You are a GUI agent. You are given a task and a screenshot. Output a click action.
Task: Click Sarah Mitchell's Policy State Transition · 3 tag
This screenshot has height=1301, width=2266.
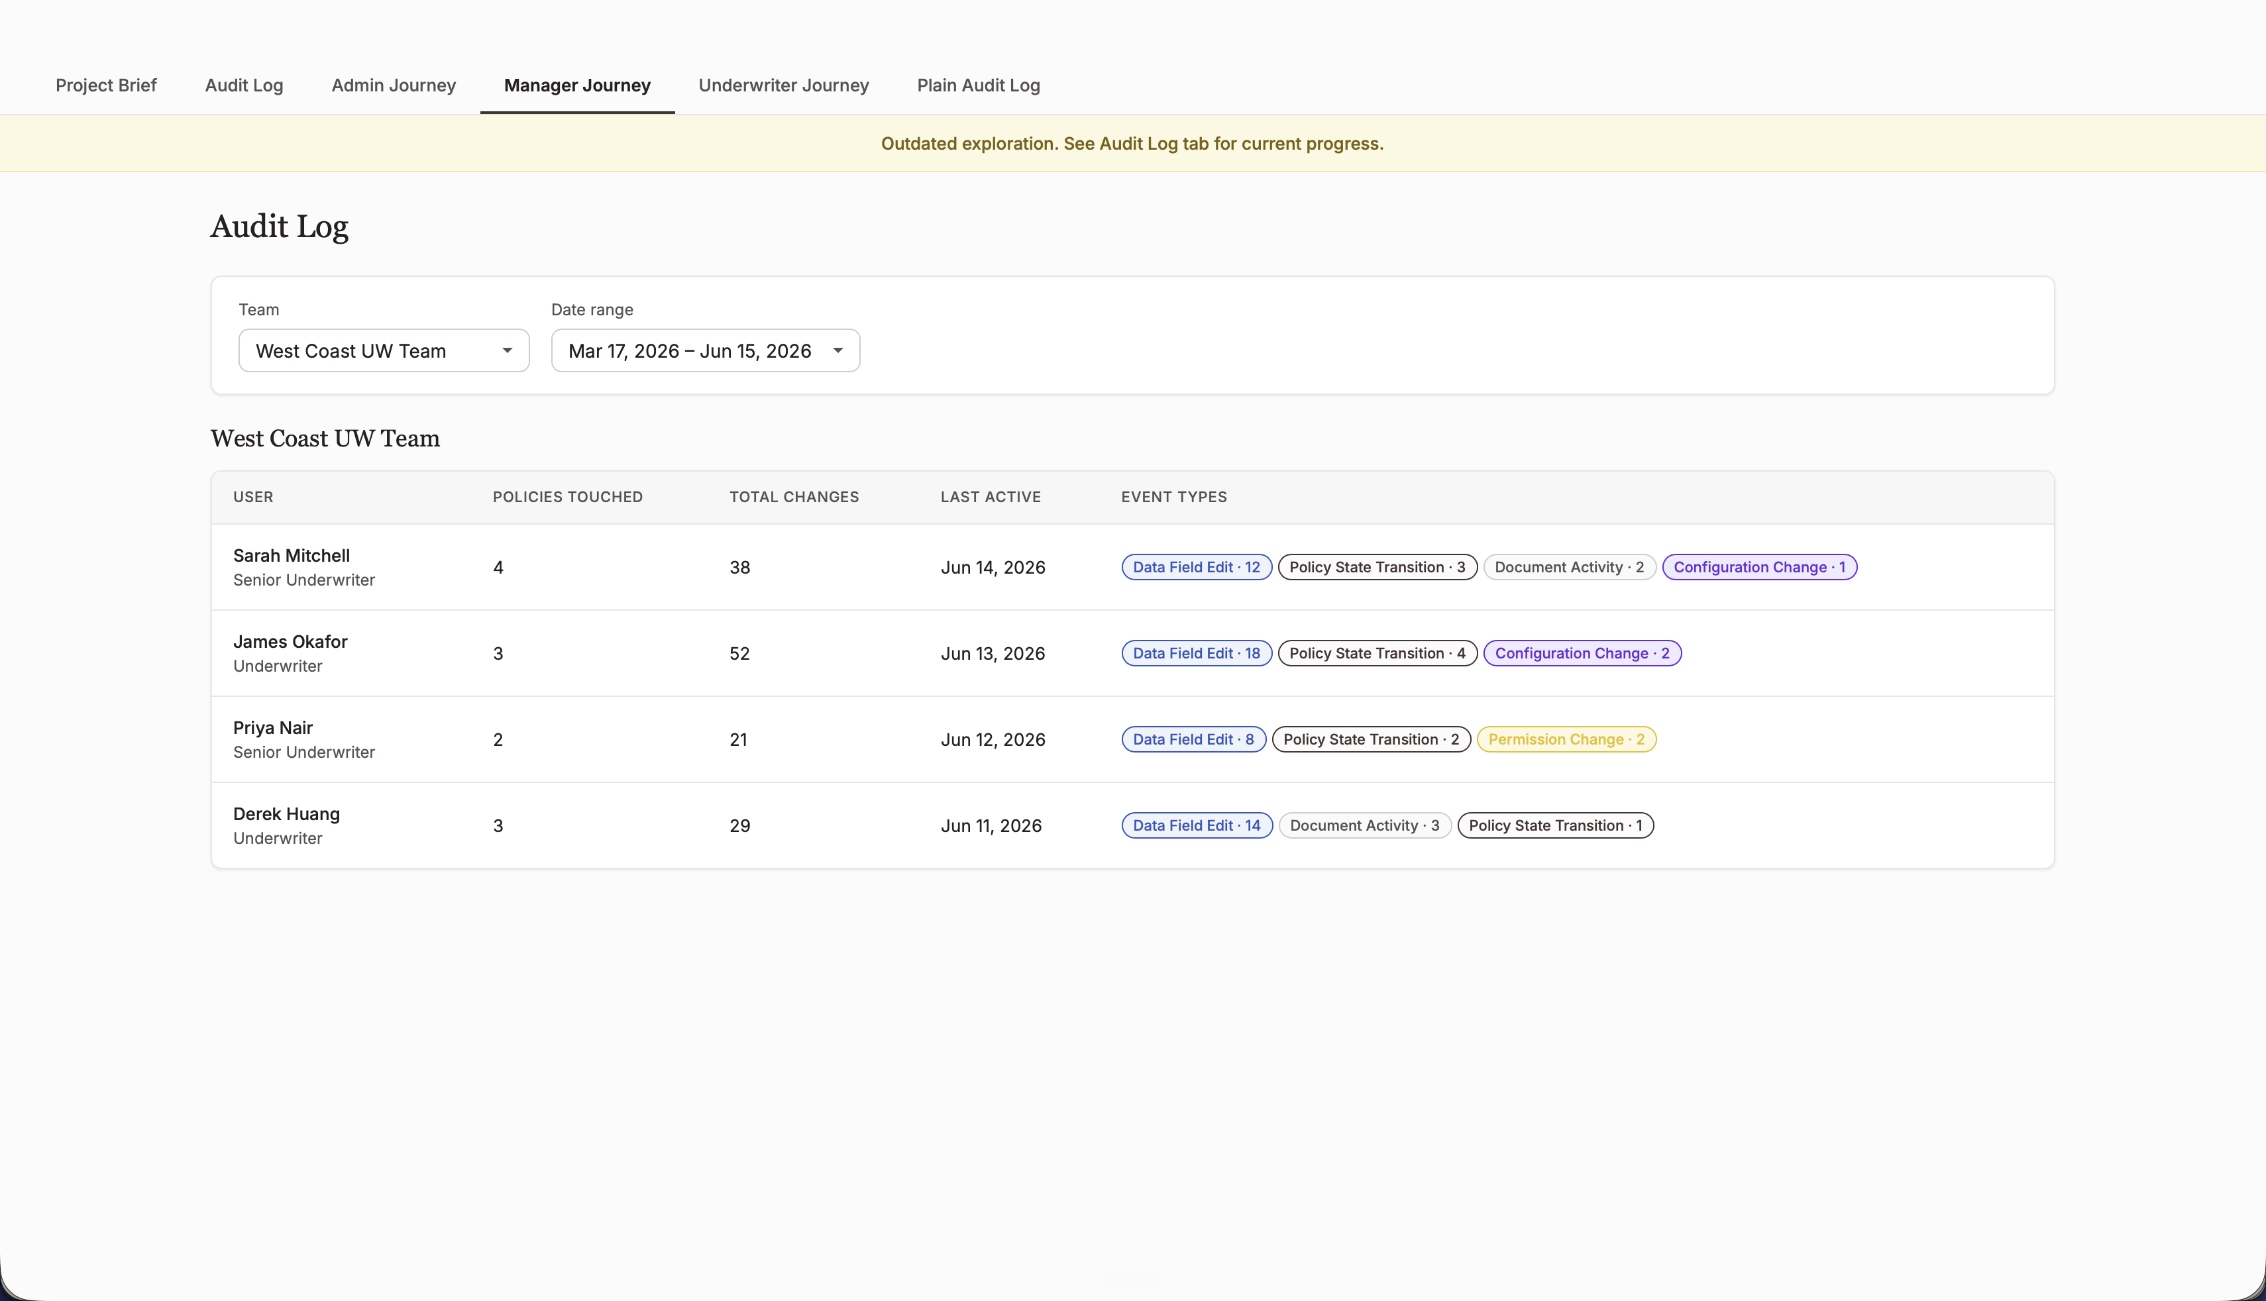1377,568
